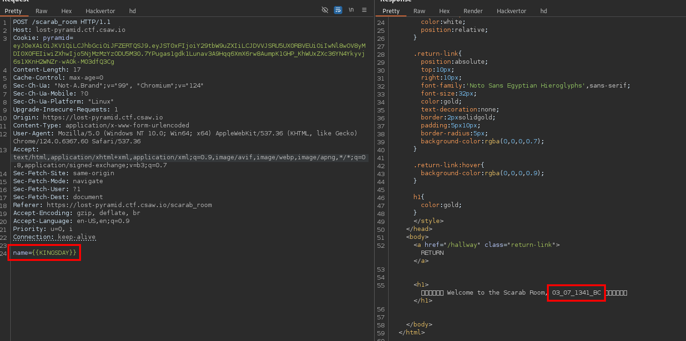
Task: Click the JWT cookie value starting eyJ0eXAi
Action: (189, 53)
